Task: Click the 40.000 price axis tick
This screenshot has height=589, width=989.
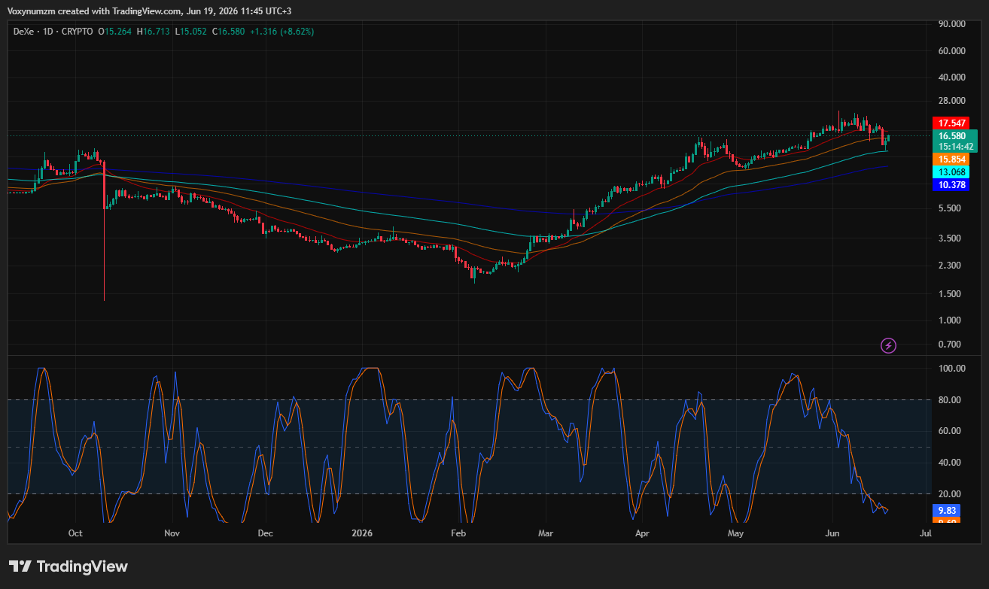Action: click(x=952, y=77)
